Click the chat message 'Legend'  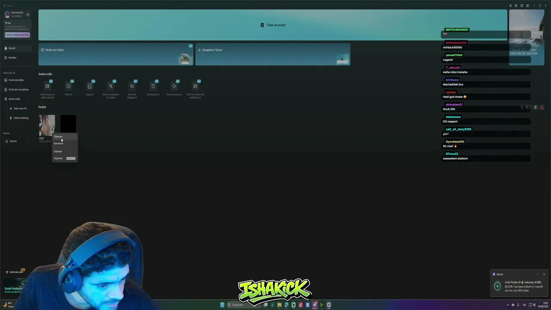coord(448,60)
